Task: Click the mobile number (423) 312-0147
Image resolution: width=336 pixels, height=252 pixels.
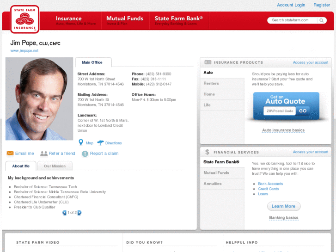Action: [159, 84]
